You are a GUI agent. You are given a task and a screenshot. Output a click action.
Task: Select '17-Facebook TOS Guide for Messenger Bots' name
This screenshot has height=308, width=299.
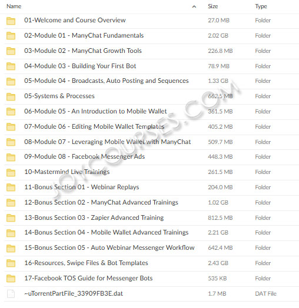click(88, 278)
